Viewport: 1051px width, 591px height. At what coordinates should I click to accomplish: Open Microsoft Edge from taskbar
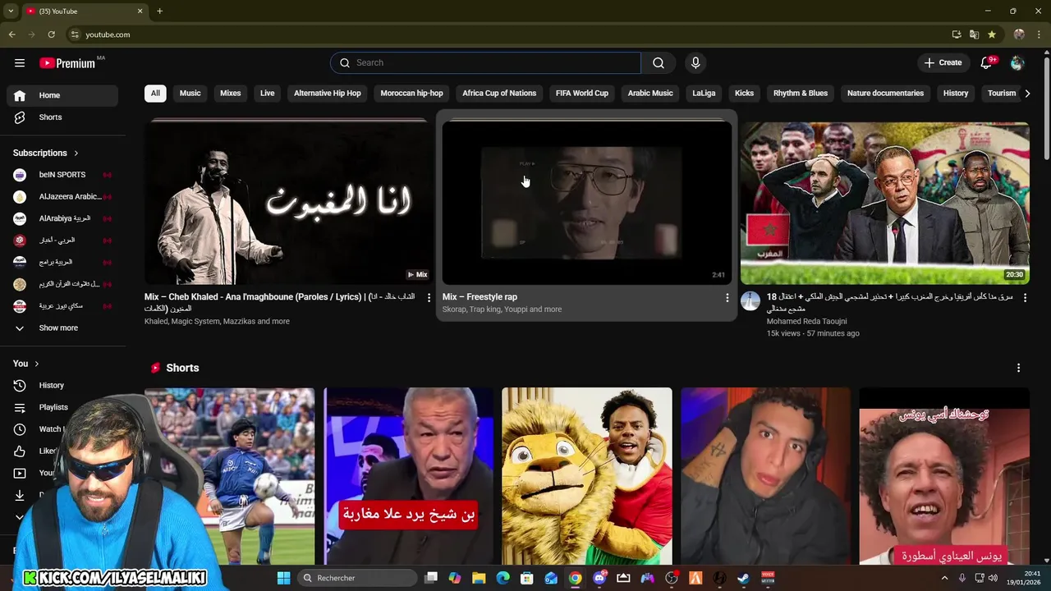503,578
